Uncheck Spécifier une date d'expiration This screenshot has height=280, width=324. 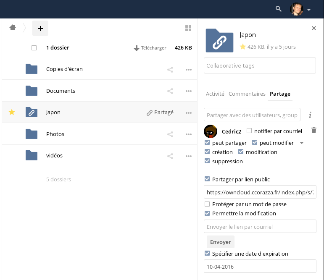coord(207,254)
